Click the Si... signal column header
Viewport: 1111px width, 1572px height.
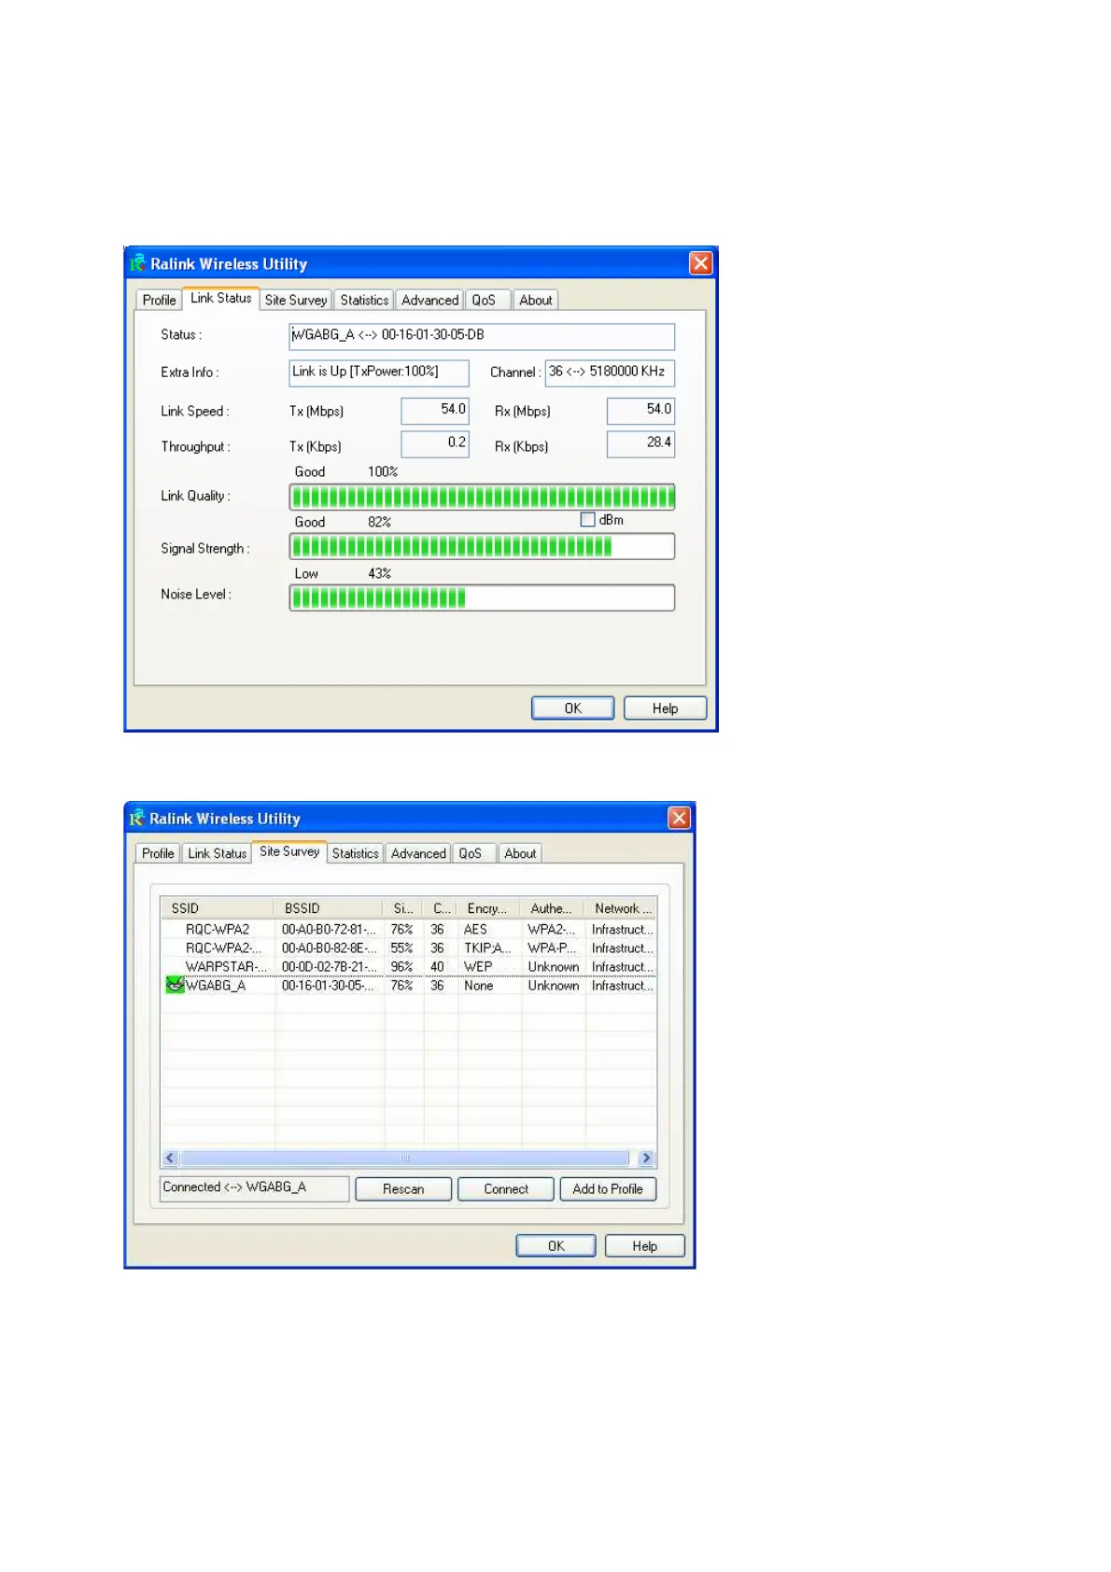click(x=403, y=908)
